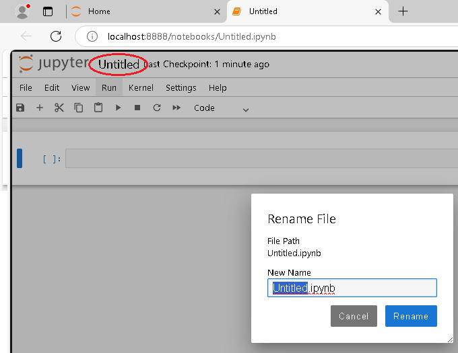Open the tab actions menu icon
The height and width of the screenshot is (353, 458).
[x=48, y=11]
